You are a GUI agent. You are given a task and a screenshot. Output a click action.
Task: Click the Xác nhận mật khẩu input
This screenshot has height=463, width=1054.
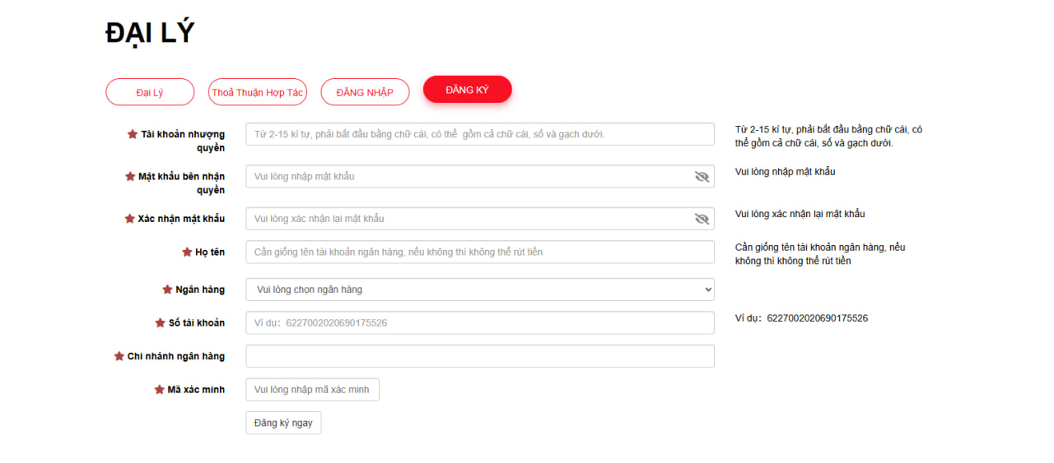tap(480, 219)
